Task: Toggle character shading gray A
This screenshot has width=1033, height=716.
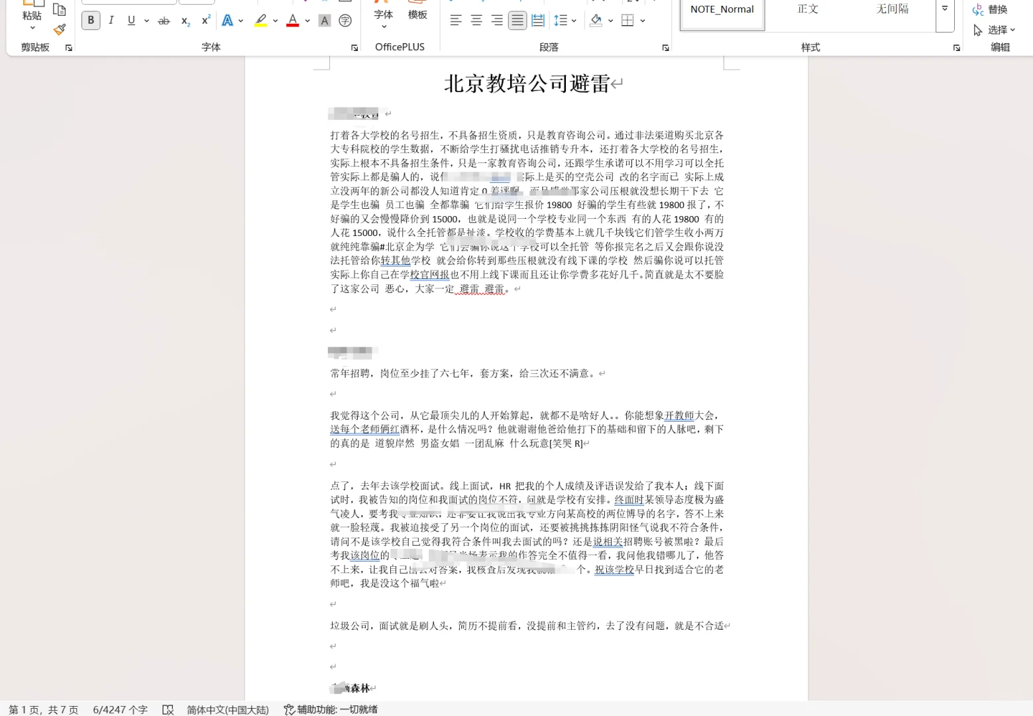Action: pyautogui.click(x=325, y=21)
